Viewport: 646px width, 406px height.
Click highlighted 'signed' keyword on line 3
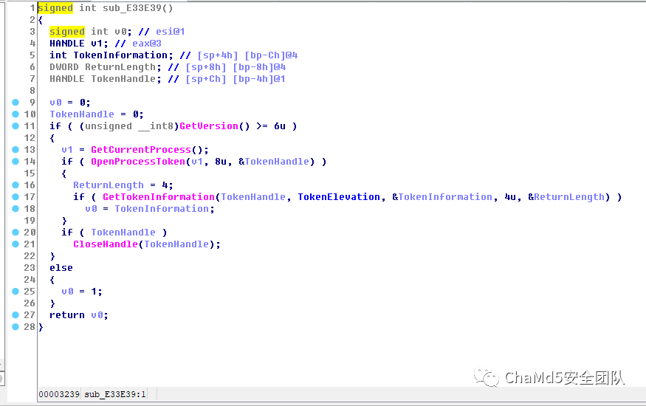click(67, 31)
